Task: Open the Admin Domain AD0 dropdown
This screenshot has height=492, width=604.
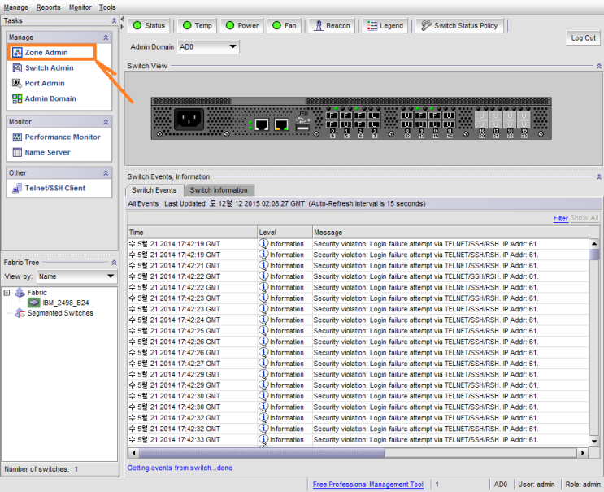Action: [x=208, y=47]
